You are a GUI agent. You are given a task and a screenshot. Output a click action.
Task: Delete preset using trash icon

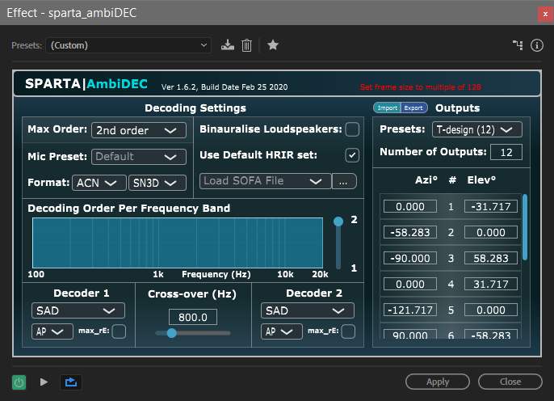point(246,45)
